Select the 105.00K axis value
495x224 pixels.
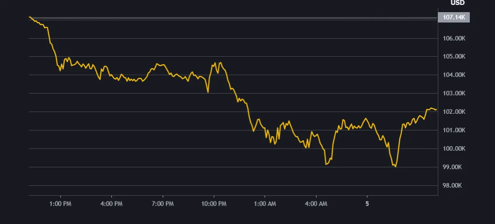pyautogui.click(x=454, y=57)
